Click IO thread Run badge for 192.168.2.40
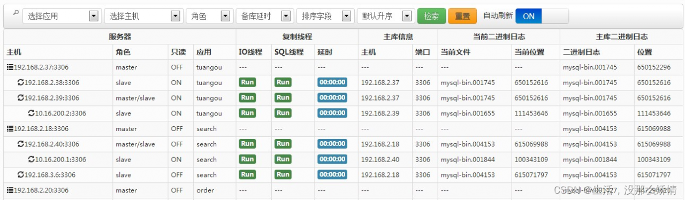Screen dimensions: 685x200 [x=247, y=144]
